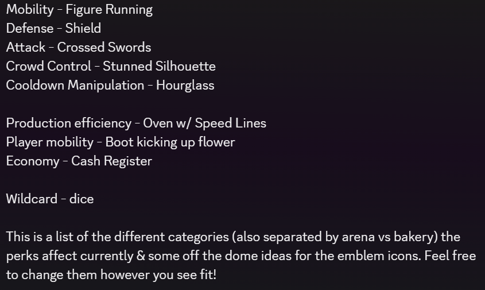Select 'Player mobility – Boot kicking up flower'

(121, 142)
